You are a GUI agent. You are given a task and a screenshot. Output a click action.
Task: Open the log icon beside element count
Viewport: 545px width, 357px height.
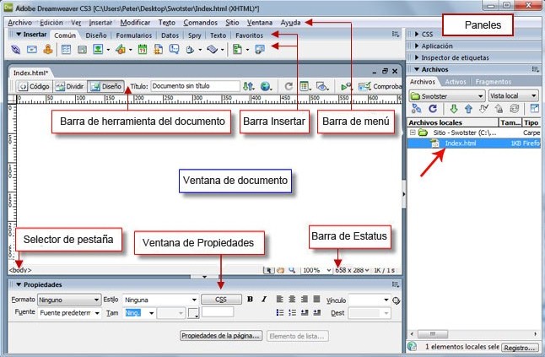[x=412, y=346]
